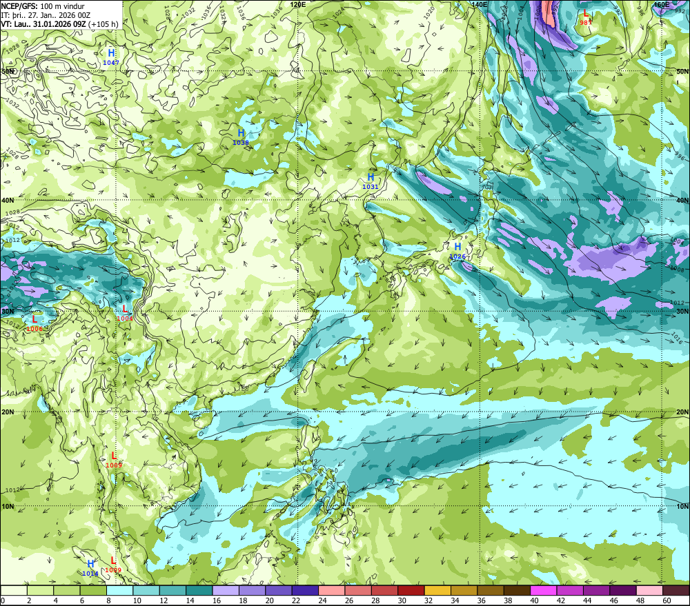690x606 pixels.
Task: Select the L 987 low-pressure marker
Action: (585, 17)
